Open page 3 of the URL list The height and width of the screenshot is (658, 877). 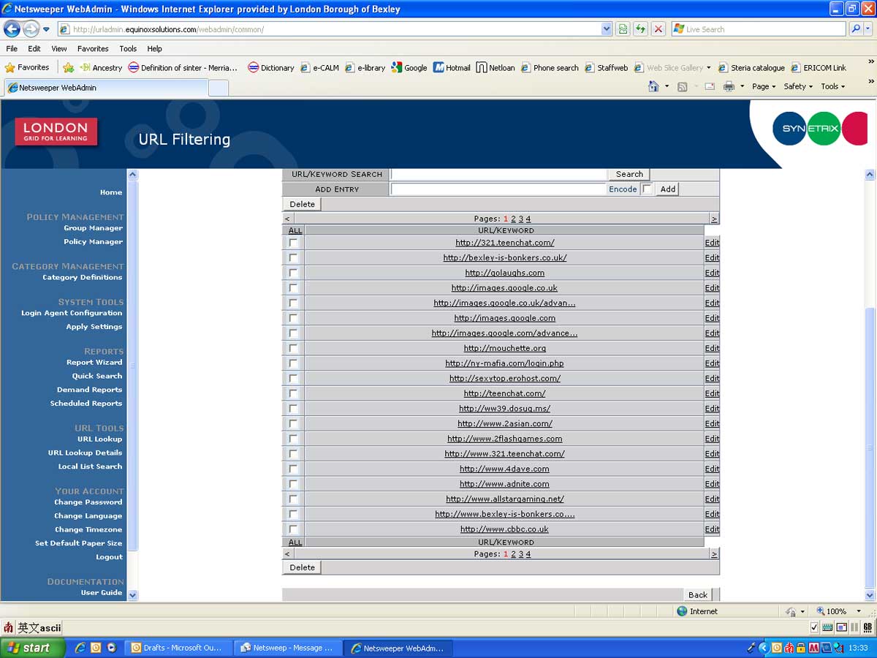[x=521, y=218]
